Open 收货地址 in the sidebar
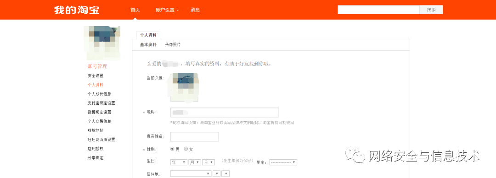This screenshot has height=178, width=496. pyautogui.click(x=95, y=130)
